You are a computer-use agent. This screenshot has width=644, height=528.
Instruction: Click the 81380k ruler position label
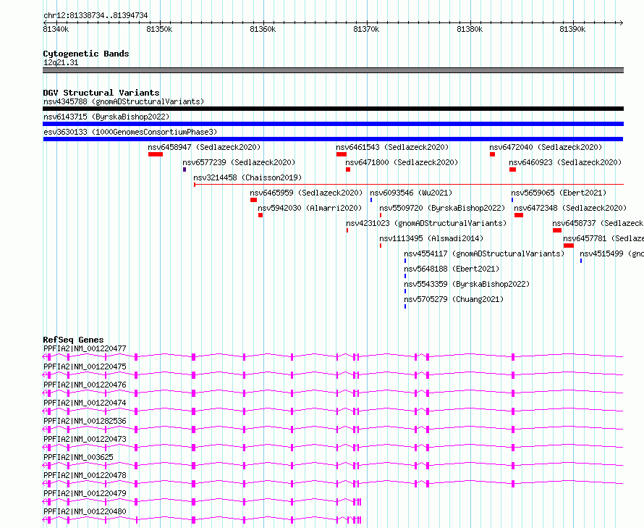(470, 29)
